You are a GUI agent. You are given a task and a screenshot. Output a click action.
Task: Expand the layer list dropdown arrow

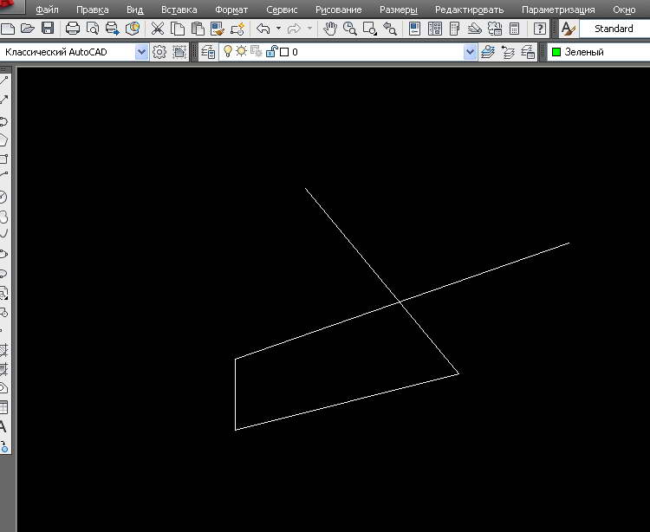(470, 52)
